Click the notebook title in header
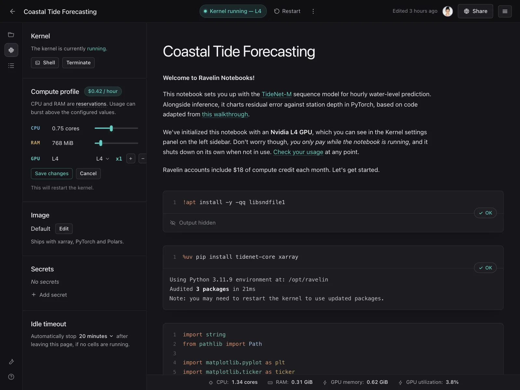Image resolution: width=520 pixels, height=390 pixels. [60, 12]
